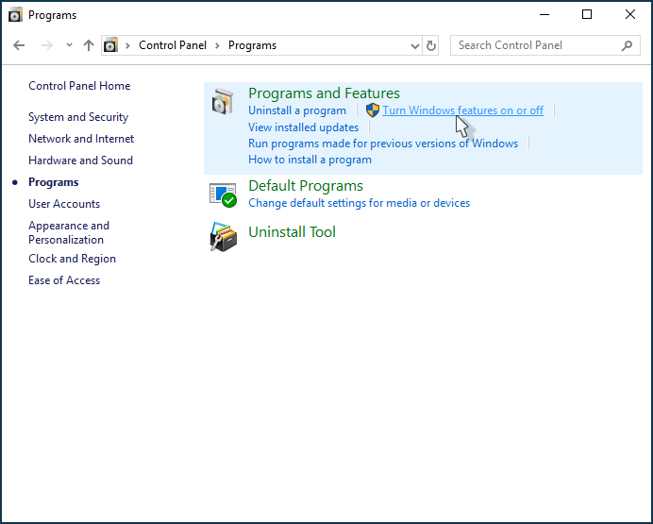Click the Control Panel icon in the address bar
Image resolution: width=653 pixels, height=524 pixels.
point(110,45)
